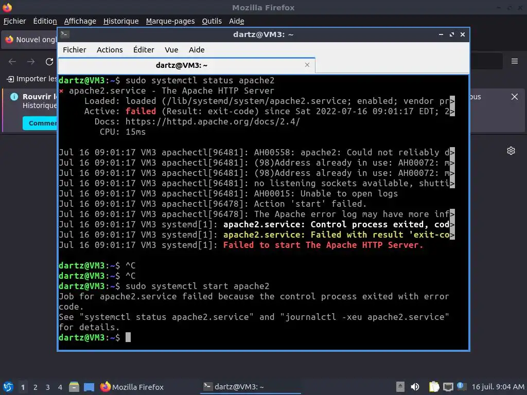
Task: Click the terminal icon in title bar
Action: point(65,34)
